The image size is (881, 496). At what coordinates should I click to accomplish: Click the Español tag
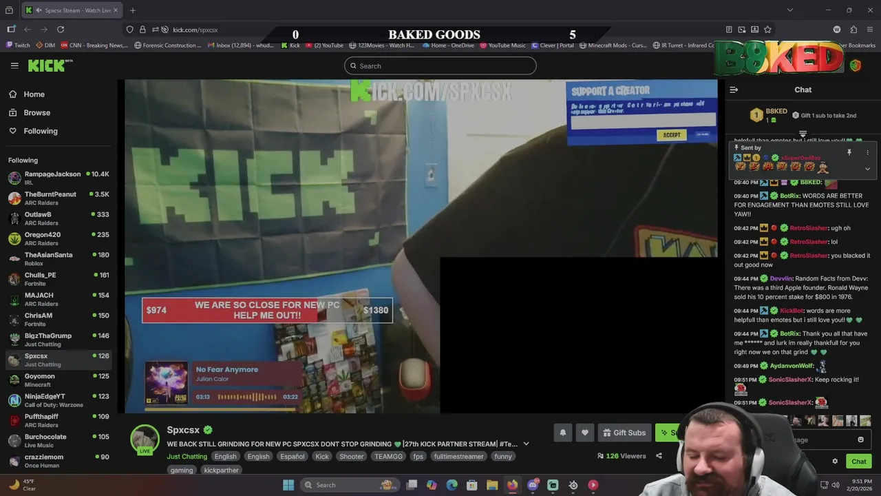pos(292,456)
